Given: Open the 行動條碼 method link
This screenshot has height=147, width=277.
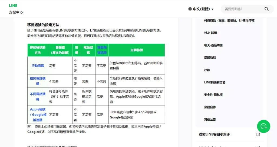Looking at the screenshot, I should tap(38, 66).
